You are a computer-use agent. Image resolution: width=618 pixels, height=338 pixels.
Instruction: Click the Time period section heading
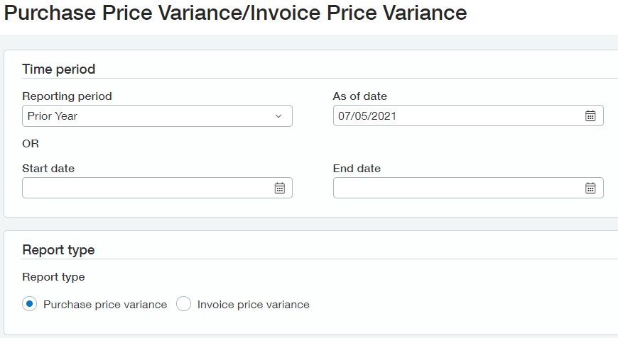59,69
